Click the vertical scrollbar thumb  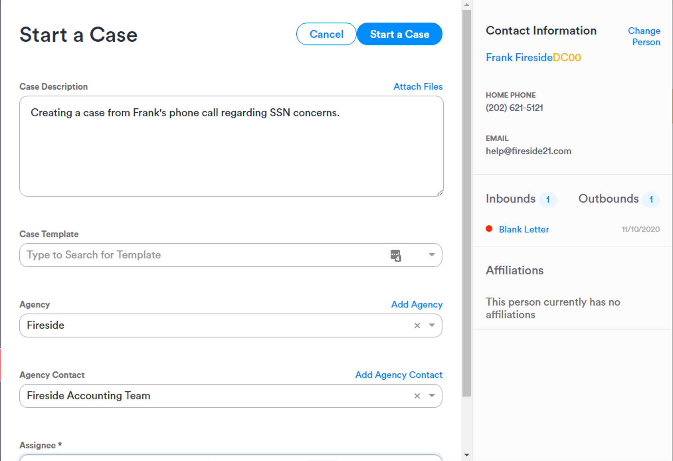click(467, 203)
